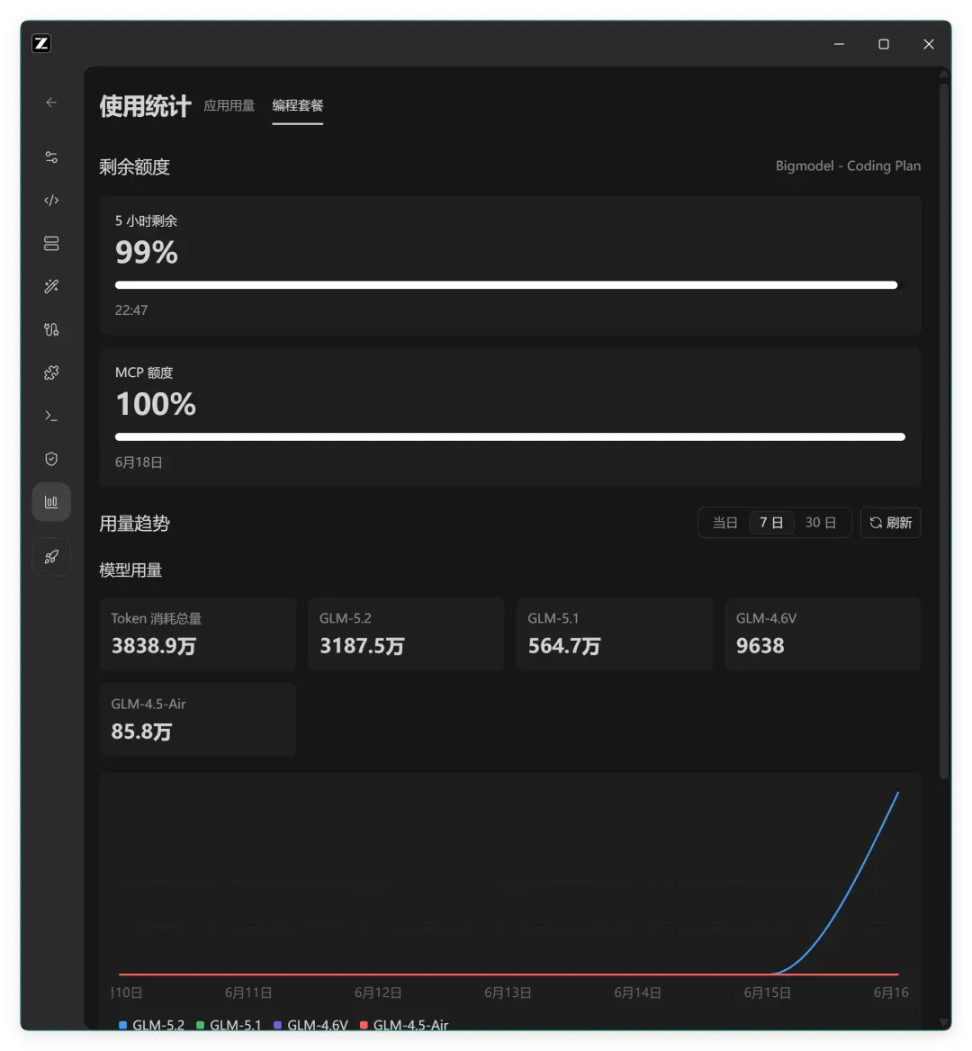Click the GLM-5.1 usage card
972x1051 pixels.
click(x=614, y=633)
